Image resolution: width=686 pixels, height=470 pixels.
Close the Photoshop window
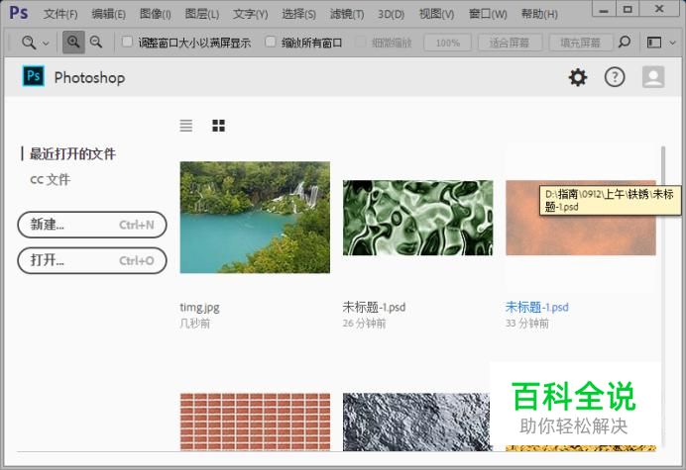coord(659,9)
